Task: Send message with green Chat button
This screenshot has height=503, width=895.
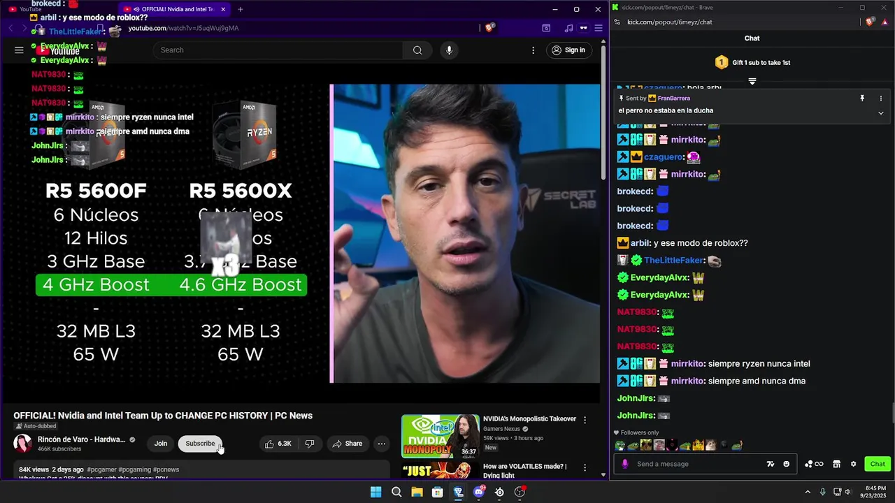Action: 878,464
